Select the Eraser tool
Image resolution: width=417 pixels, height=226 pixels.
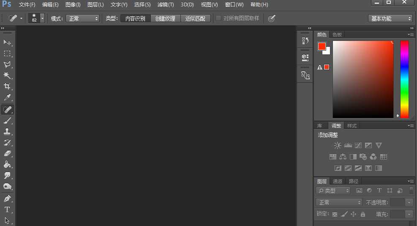pos(7,153)
